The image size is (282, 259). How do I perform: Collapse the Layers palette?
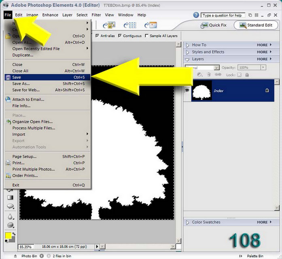click(187, 59)
